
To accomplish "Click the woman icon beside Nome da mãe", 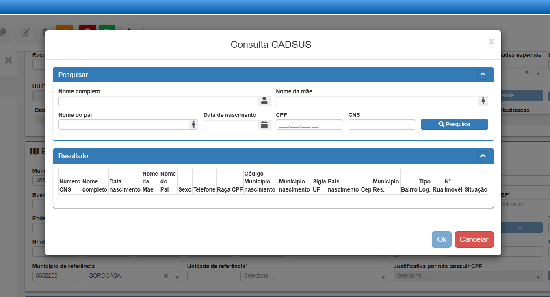I will pos(483,101).
